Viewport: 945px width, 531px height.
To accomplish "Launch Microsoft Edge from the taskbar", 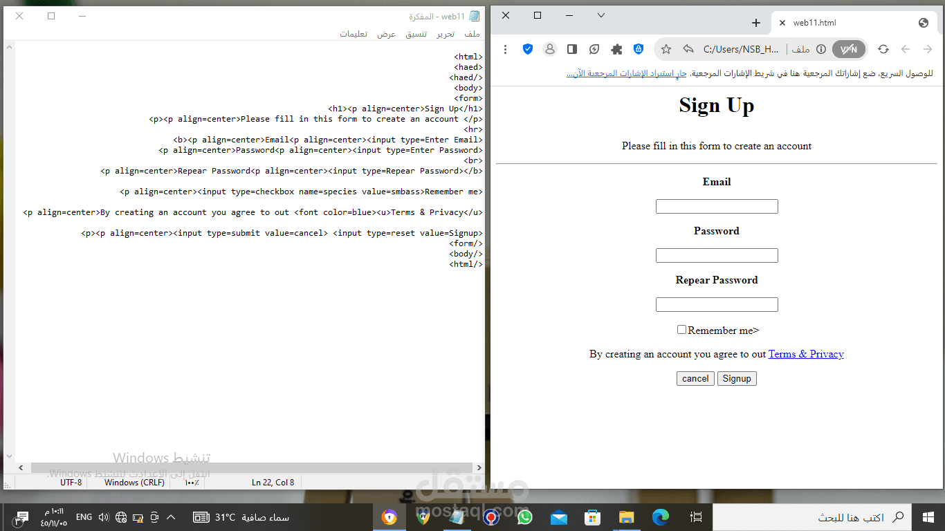I will (661, 517).
